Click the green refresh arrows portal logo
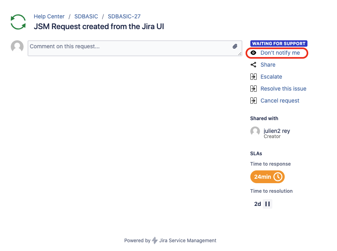 [x=18, y=22]
